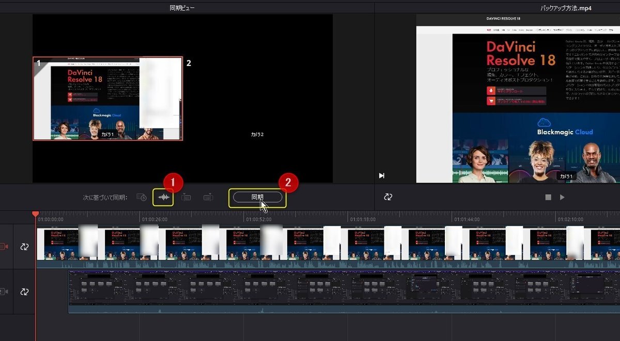This screenshot has width=620, height=341.
Task: Click the camera 1 track icon
Action: click(4, 247)
